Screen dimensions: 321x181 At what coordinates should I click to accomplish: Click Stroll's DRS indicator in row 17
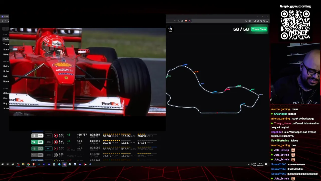(x=48, y=142)
